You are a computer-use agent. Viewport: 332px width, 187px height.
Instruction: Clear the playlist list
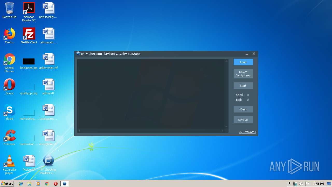pos(243,109)
